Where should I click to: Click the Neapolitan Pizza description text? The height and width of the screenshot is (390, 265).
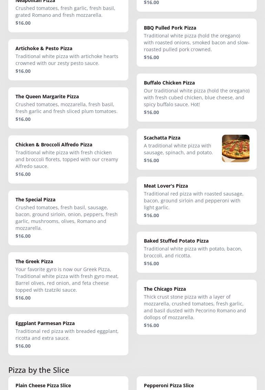click(65, 11)
